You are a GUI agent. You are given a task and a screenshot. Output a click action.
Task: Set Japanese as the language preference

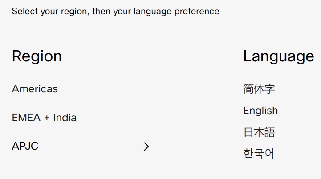pos(259,132)
